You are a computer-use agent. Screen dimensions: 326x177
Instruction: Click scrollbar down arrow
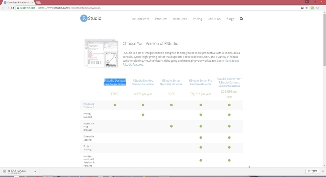tap(324, 166)
